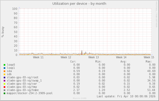Click the slade-gpu-03-vg/root legend swatch
The height and width of the screenshot is (101, 159).
(x=4, y=78)
